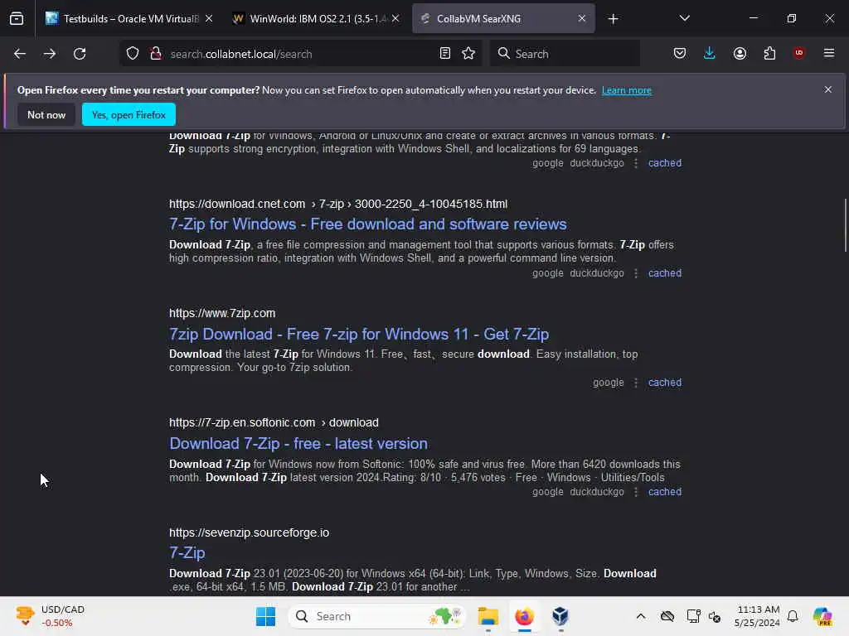The height and width of the screenshot is (636, 849).
Task: Open the Learn more link
Action: (627, 90)
